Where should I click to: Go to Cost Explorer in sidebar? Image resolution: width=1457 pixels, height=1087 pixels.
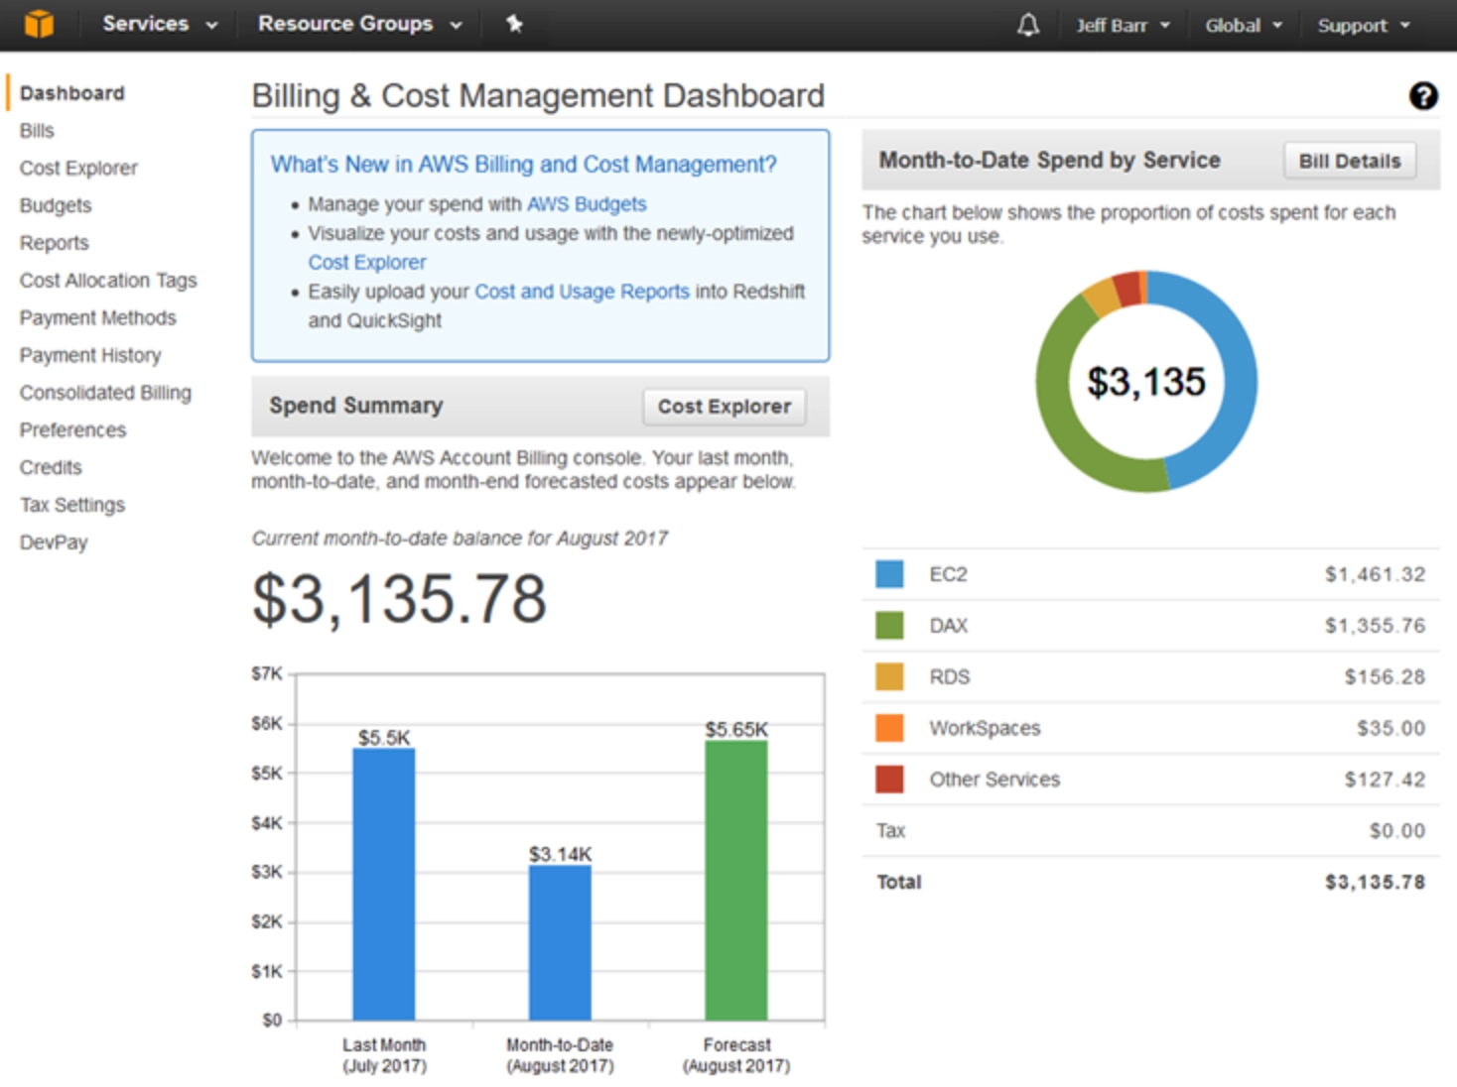click(x=78, y=169)
